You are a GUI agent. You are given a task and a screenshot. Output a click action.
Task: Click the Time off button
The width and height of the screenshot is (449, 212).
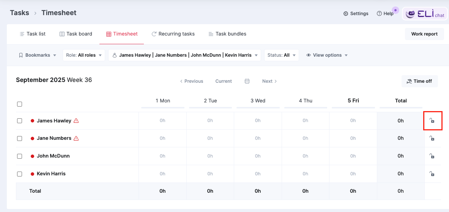[419, 81]
